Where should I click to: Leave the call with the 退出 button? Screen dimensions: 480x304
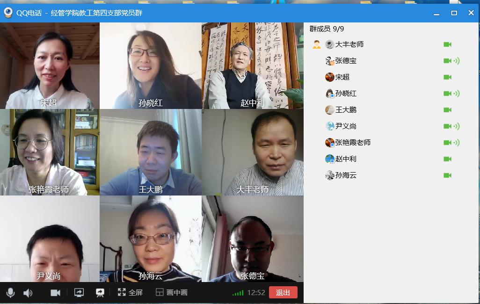tap(283, 292)
